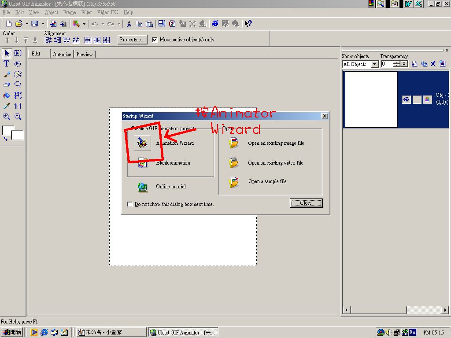This screenshot has width=451, height=338.
Task: Toggle the empty lock box beside eye icon
Action: (417, 100)
